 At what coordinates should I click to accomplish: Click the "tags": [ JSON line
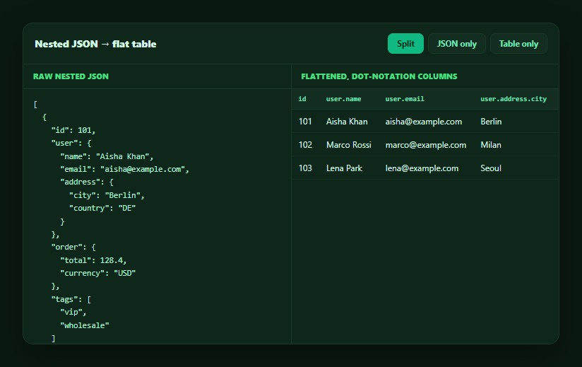[71, 299]
